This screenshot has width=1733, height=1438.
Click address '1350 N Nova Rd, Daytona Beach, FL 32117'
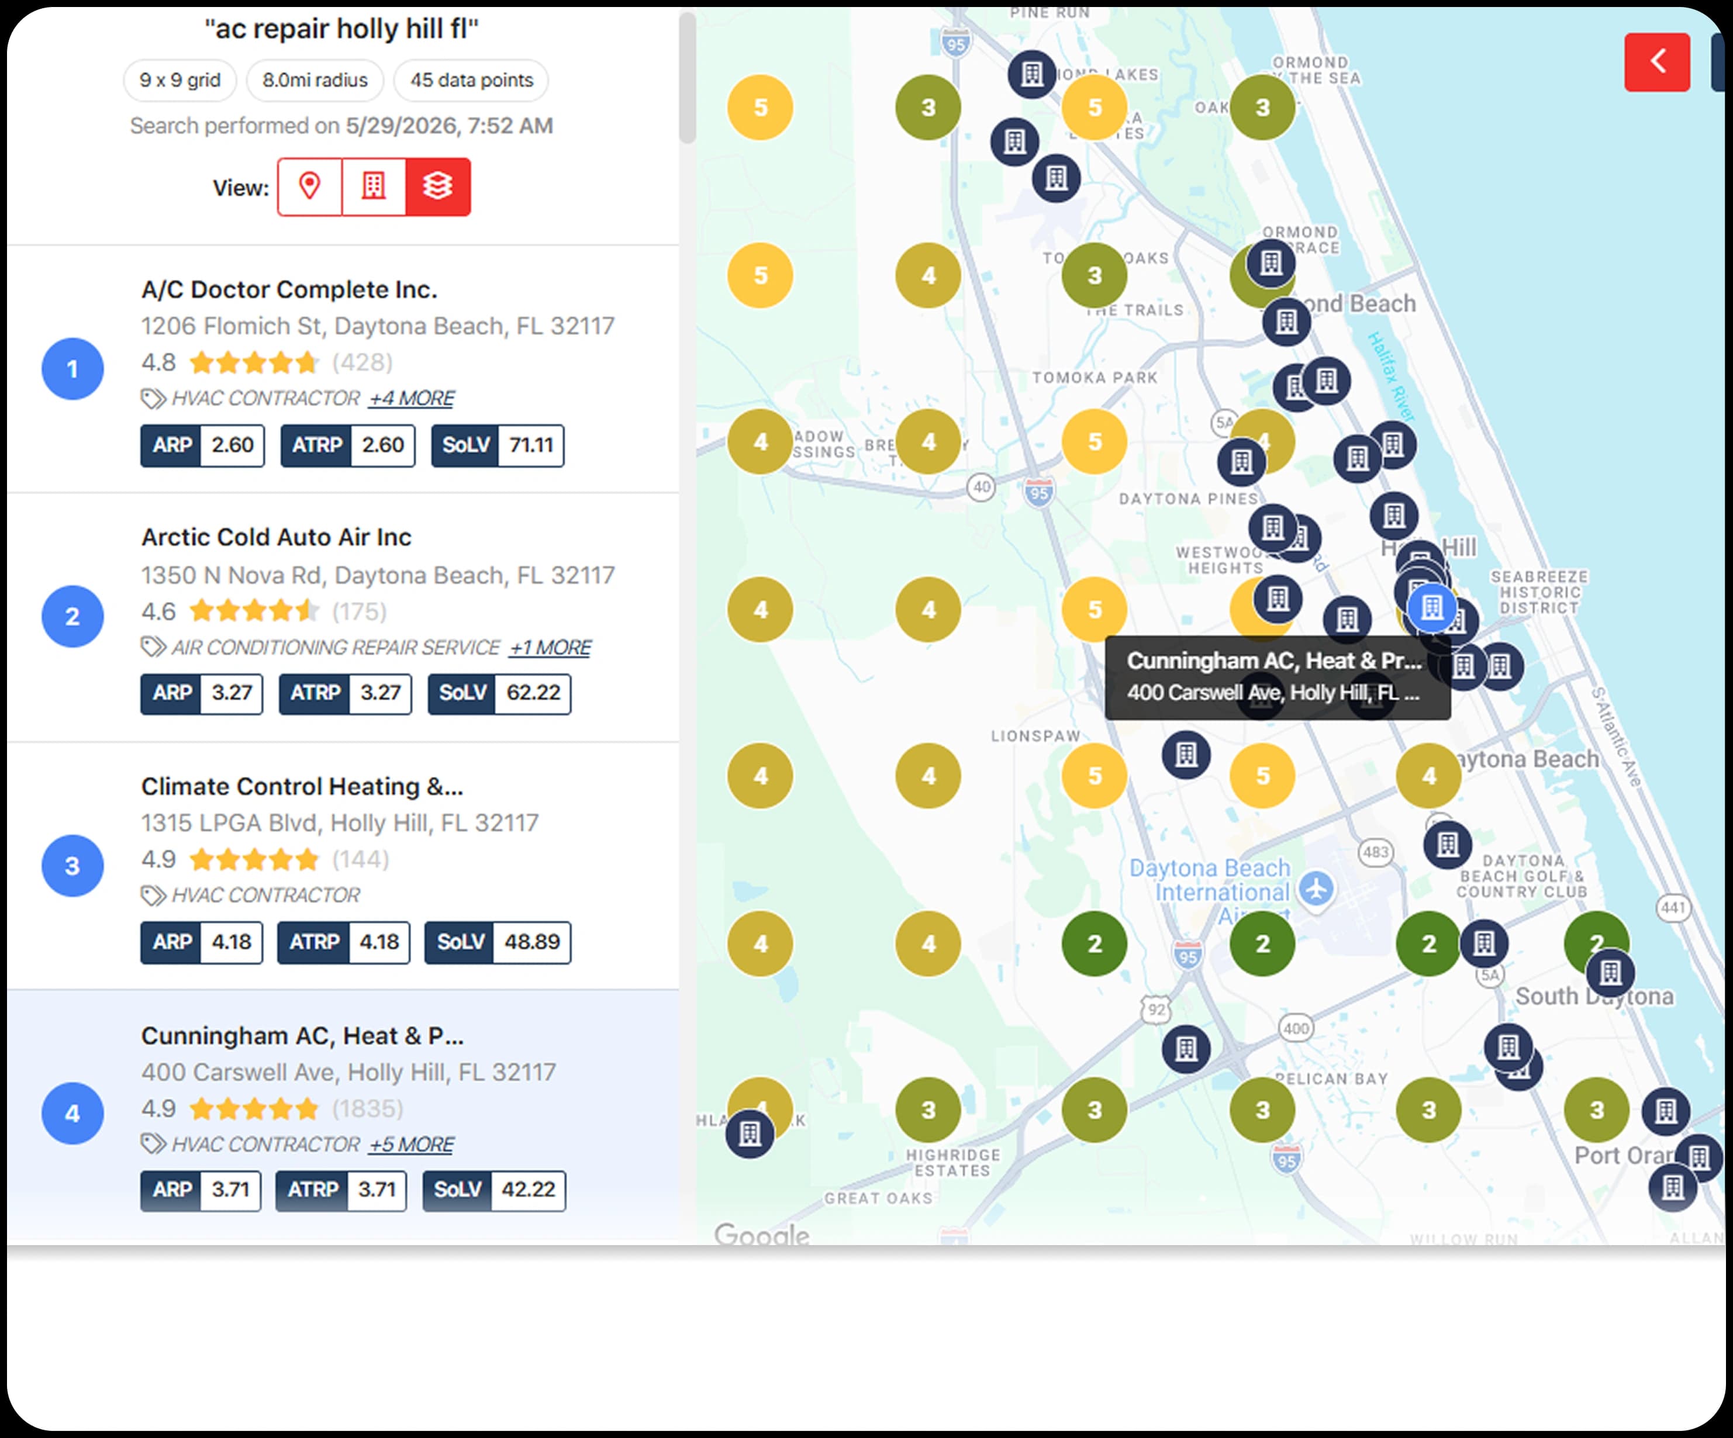click(378, 575)
